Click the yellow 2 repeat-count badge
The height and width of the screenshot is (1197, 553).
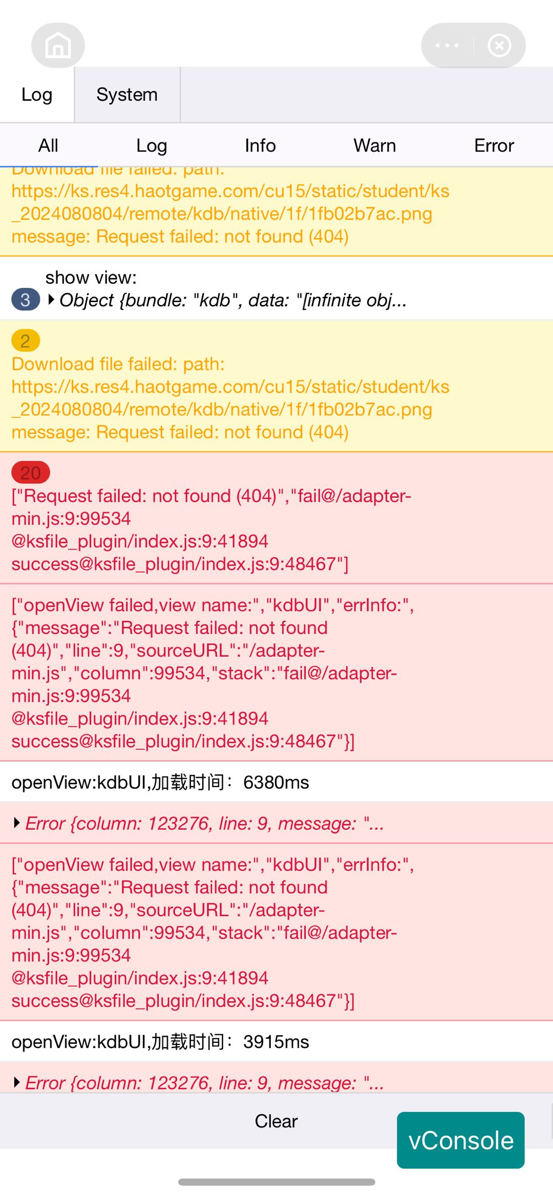[25, 341]
